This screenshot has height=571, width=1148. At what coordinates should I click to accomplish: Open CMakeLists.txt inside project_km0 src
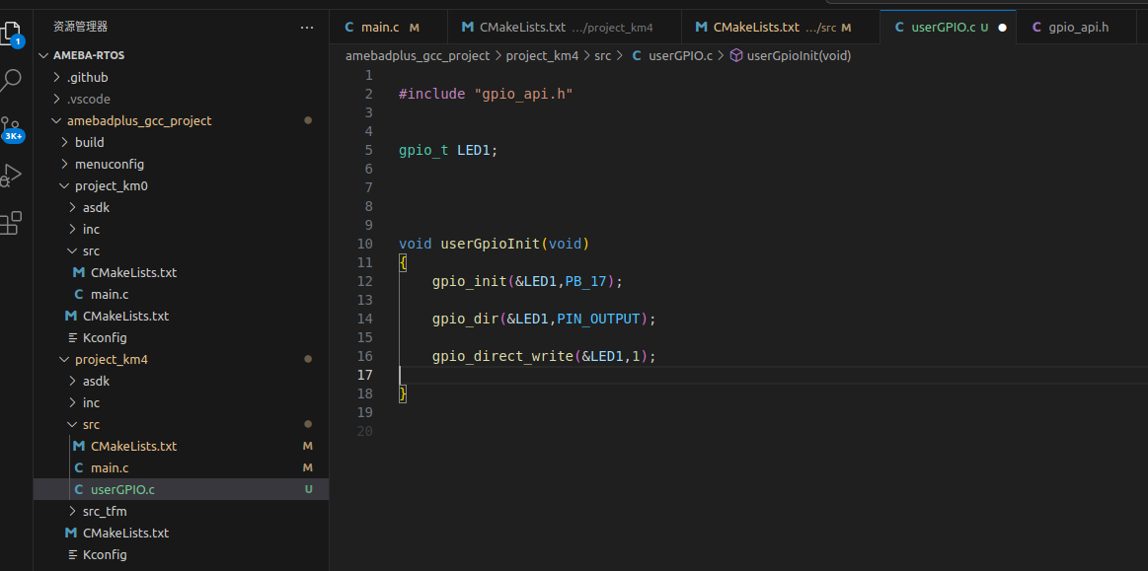pyautogui.click(x=181, y=273)
